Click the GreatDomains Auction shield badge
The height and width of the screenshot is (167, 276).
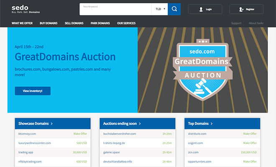202,69
